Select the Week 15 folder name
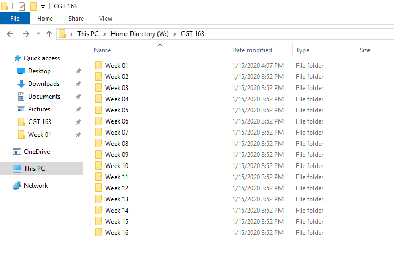 (x=117, y=221)
